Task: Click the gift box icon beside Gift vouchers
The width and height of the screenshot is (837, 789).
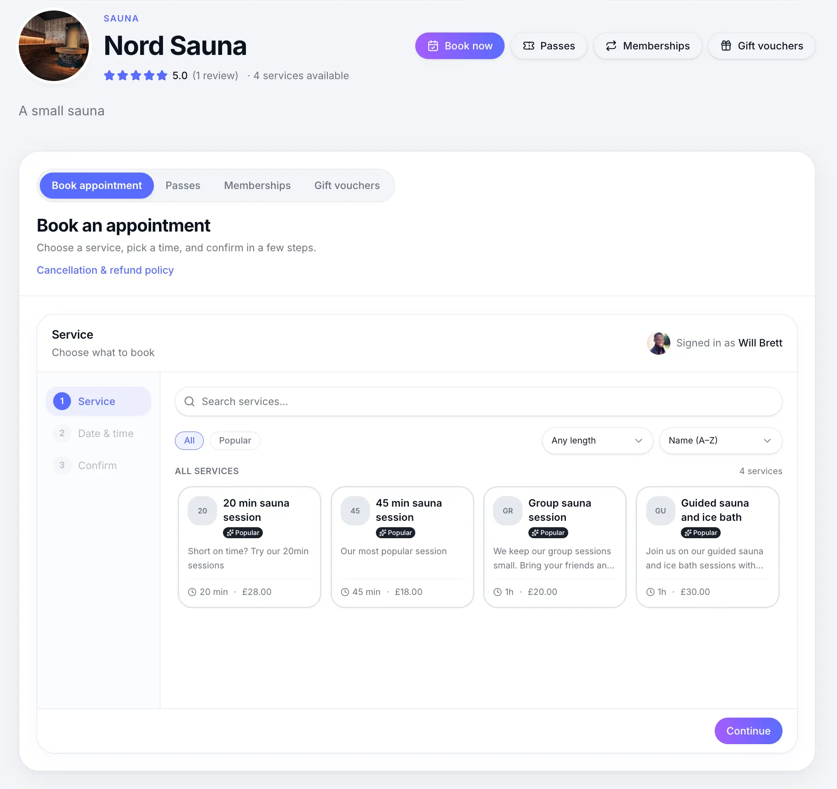Action: click(726, 46)
